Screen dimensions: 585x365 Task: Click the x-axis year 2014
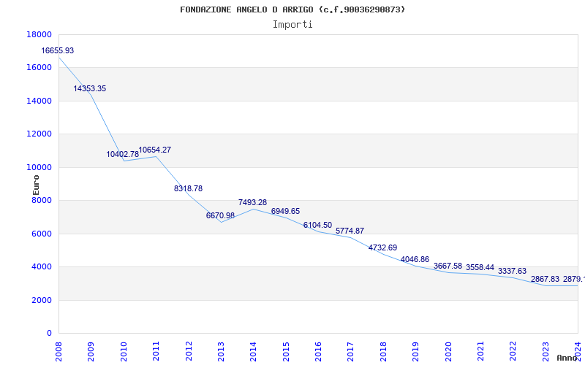pyautogui.click(x=253, y=351)
